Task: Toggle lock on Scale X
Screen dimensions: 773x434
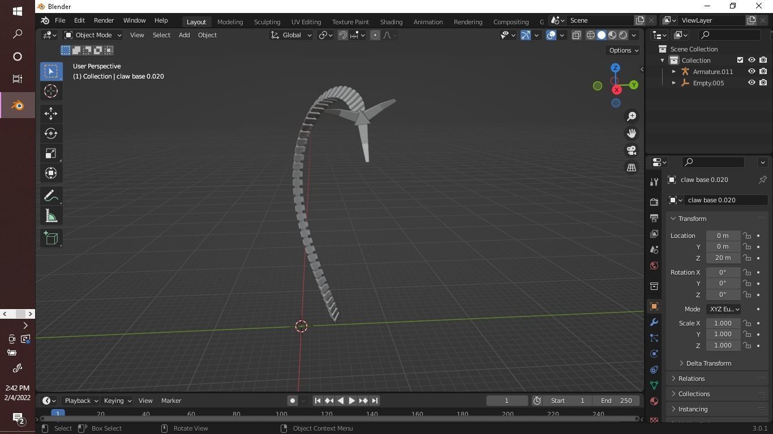Action: [747, 323]
